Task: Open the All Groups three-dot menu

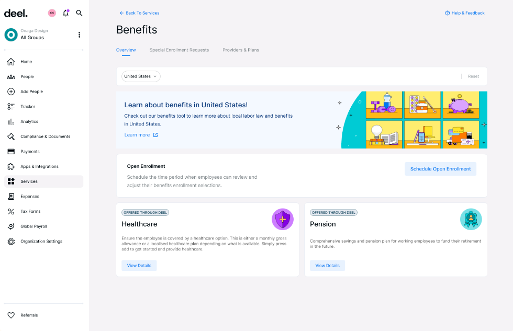Action: coord(79,35)
